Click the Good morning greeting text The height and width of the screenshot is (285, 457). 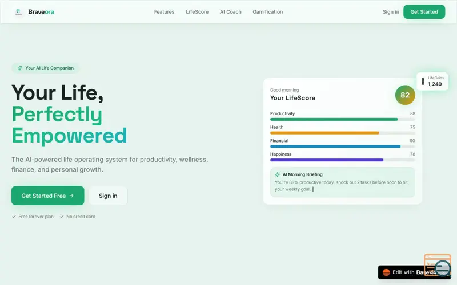point(284,90)
